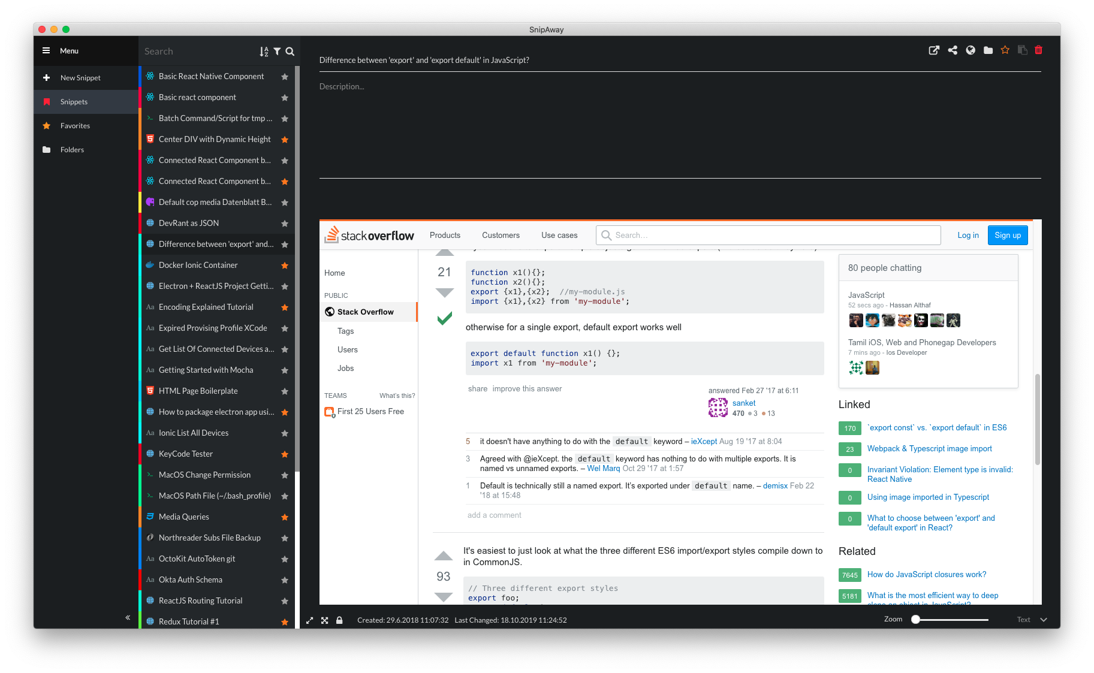Click the magnifier search icon

pos(290,52)
